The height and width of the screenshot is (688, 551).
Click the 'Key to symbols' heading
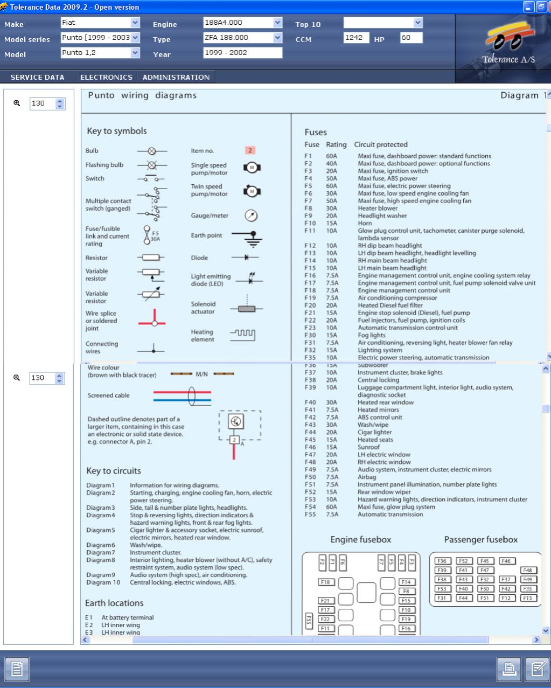pos(116,131)
